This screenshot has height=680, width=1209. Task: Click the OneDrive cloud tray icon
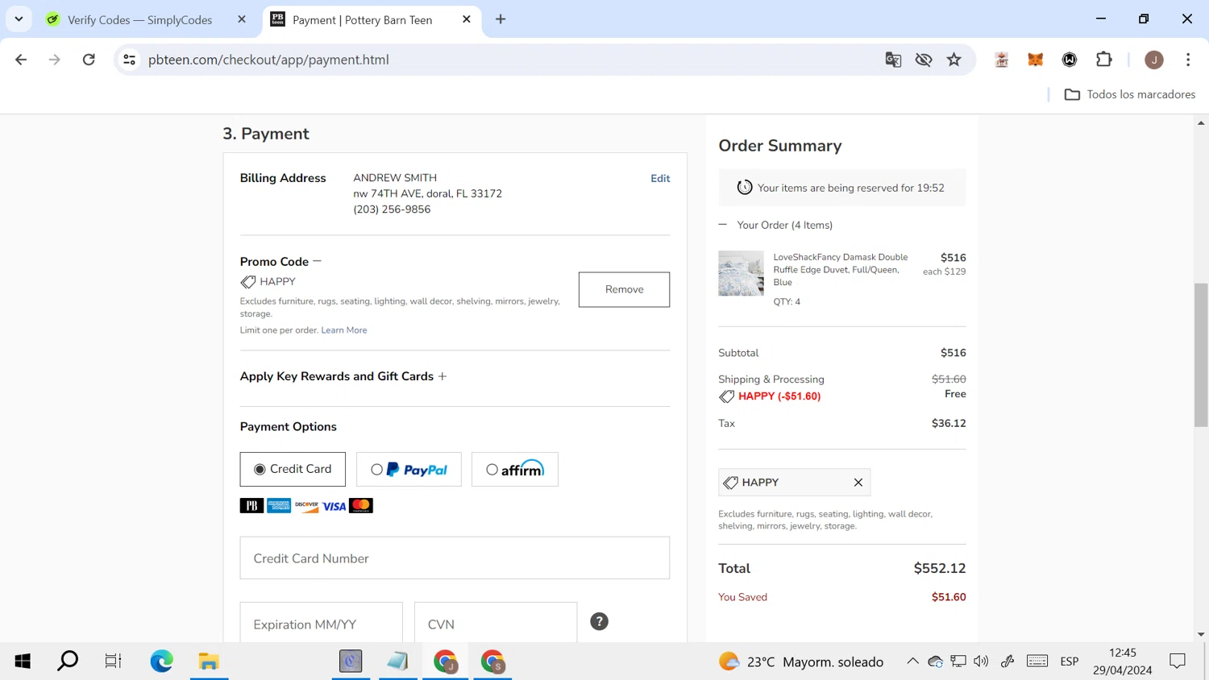pos(935,661)
